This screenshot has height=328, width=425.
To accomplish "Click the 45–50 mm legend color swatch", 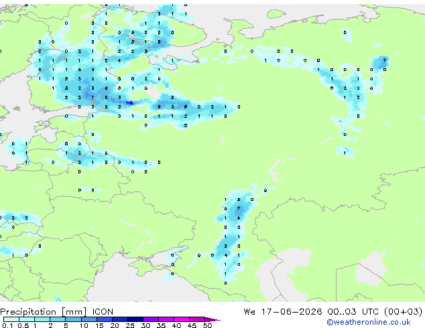I will tap(196, 319).
